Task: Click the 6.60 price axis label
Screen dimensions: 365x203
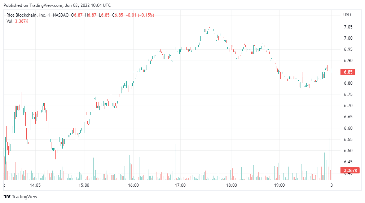Action: click(x=348, y=128)
